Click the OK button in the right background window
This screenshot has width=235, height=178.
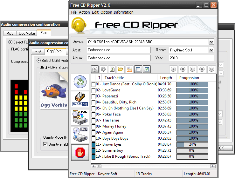click(225, 148)
